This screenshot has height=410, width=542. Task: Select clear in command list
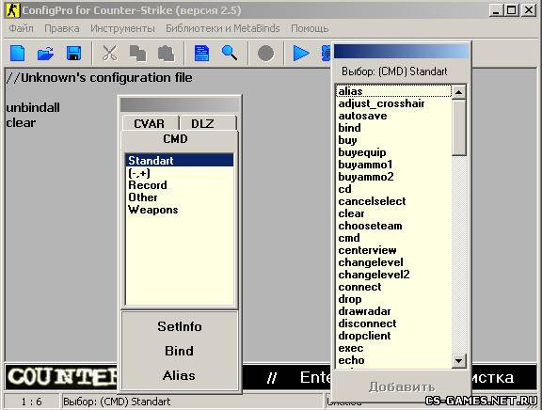pos(393,213)
